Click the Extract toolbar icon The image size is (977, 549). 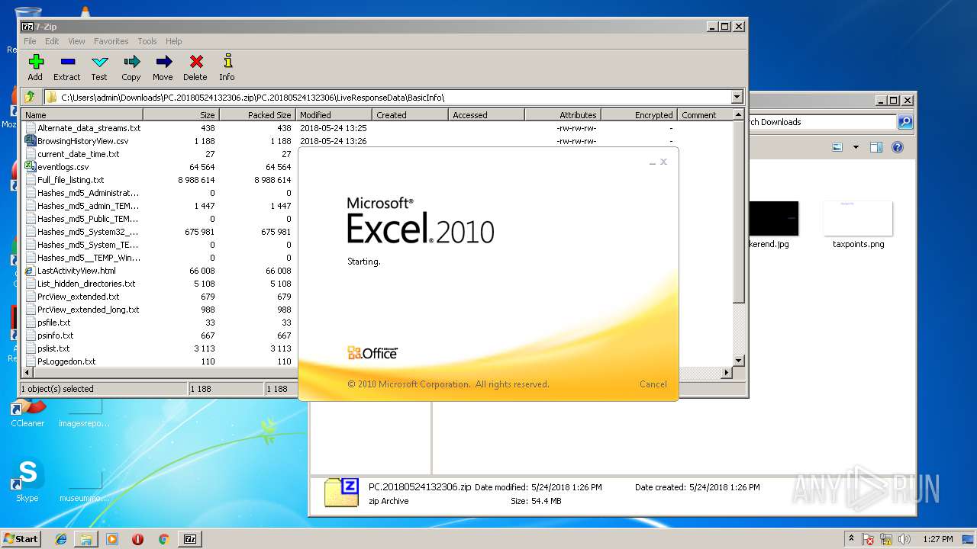(x=67, y=67)
